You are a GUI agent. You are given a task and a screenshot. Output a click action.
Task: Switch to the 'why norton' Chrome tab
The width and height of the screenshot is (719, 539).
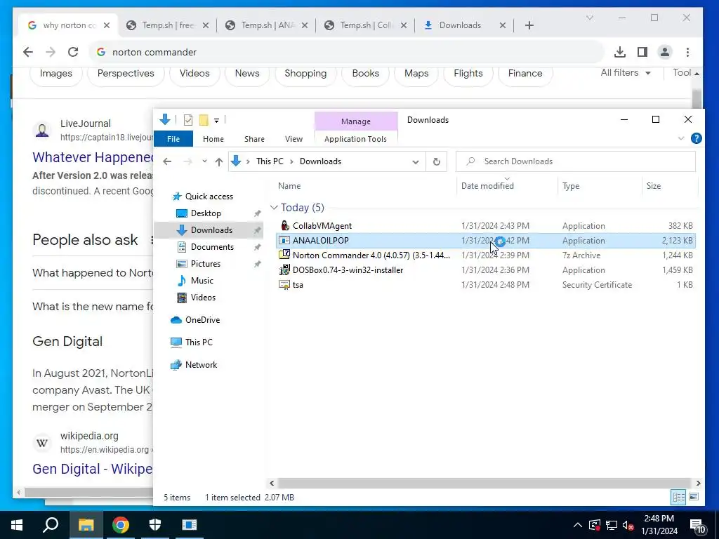pyautogui.click(x=68, y=25)
